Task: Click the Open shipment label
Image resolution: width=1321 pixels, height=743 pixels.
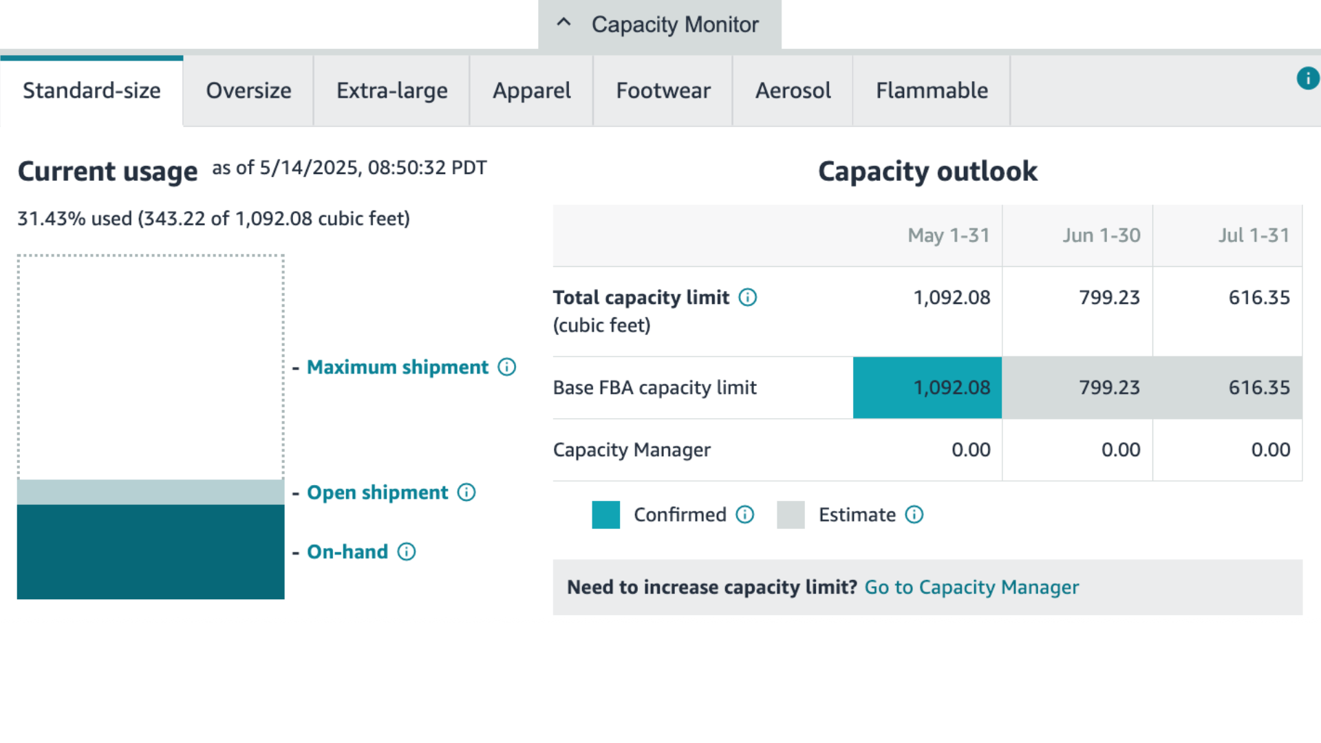Action: (x=377, y=493)
